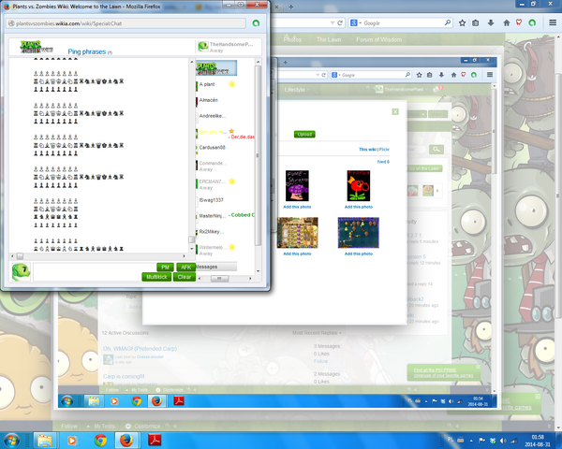Open the address bar history dropdown arrow

pos(332,22)
